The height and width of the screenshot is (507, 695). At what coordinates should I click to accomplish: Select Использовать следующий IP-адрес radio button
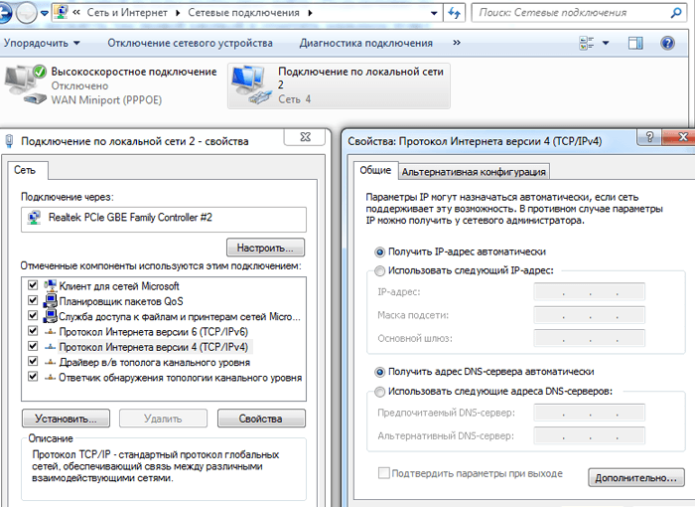point(380,270)
